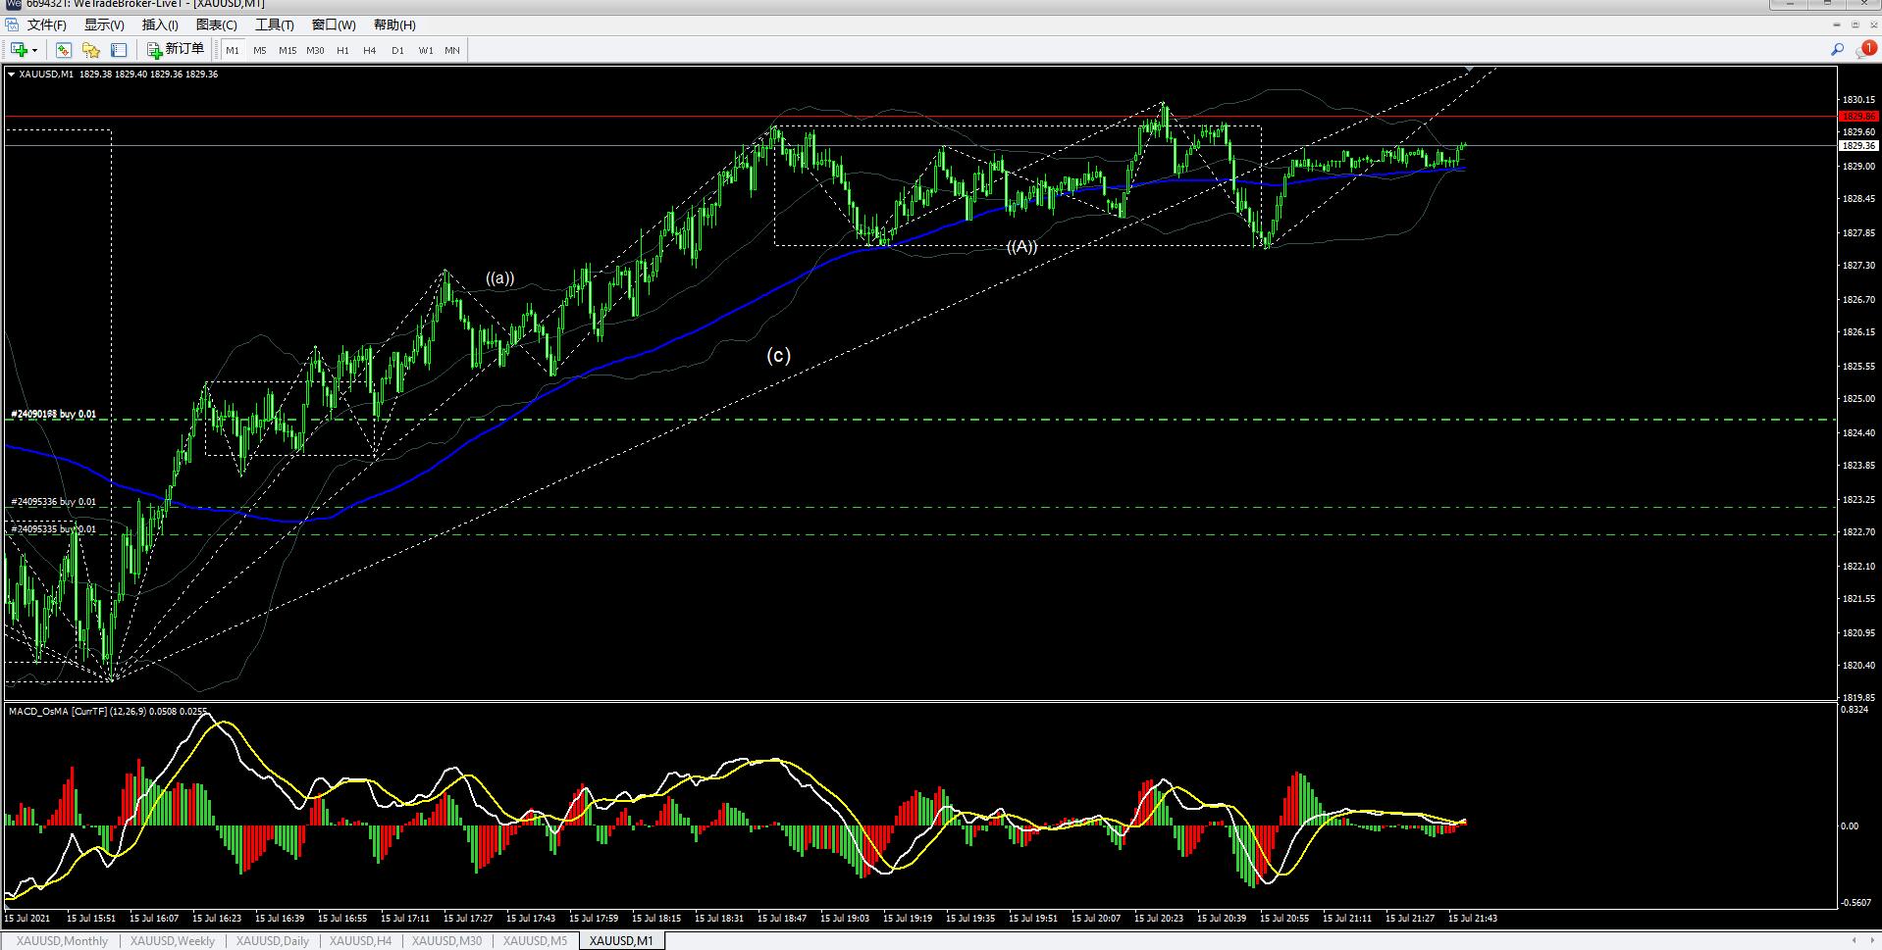Image resolution: width=1882 pixels, height=950 pixels.
Task: Click the ((a)) wave label
Action: 499,278
